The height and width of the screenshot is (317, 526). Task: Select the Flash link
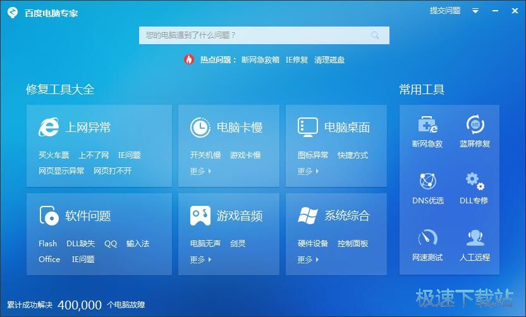pyautogui.click(x=47, y=244)
